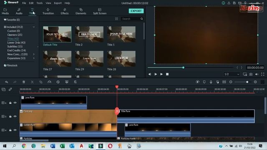Screen dimensions: 267x150
Task: Select Lower 3rds (43) category
Action: click(x=16, y=42)
